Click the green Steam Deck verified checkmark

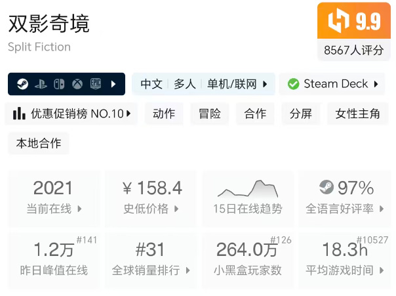pos(293,84)
